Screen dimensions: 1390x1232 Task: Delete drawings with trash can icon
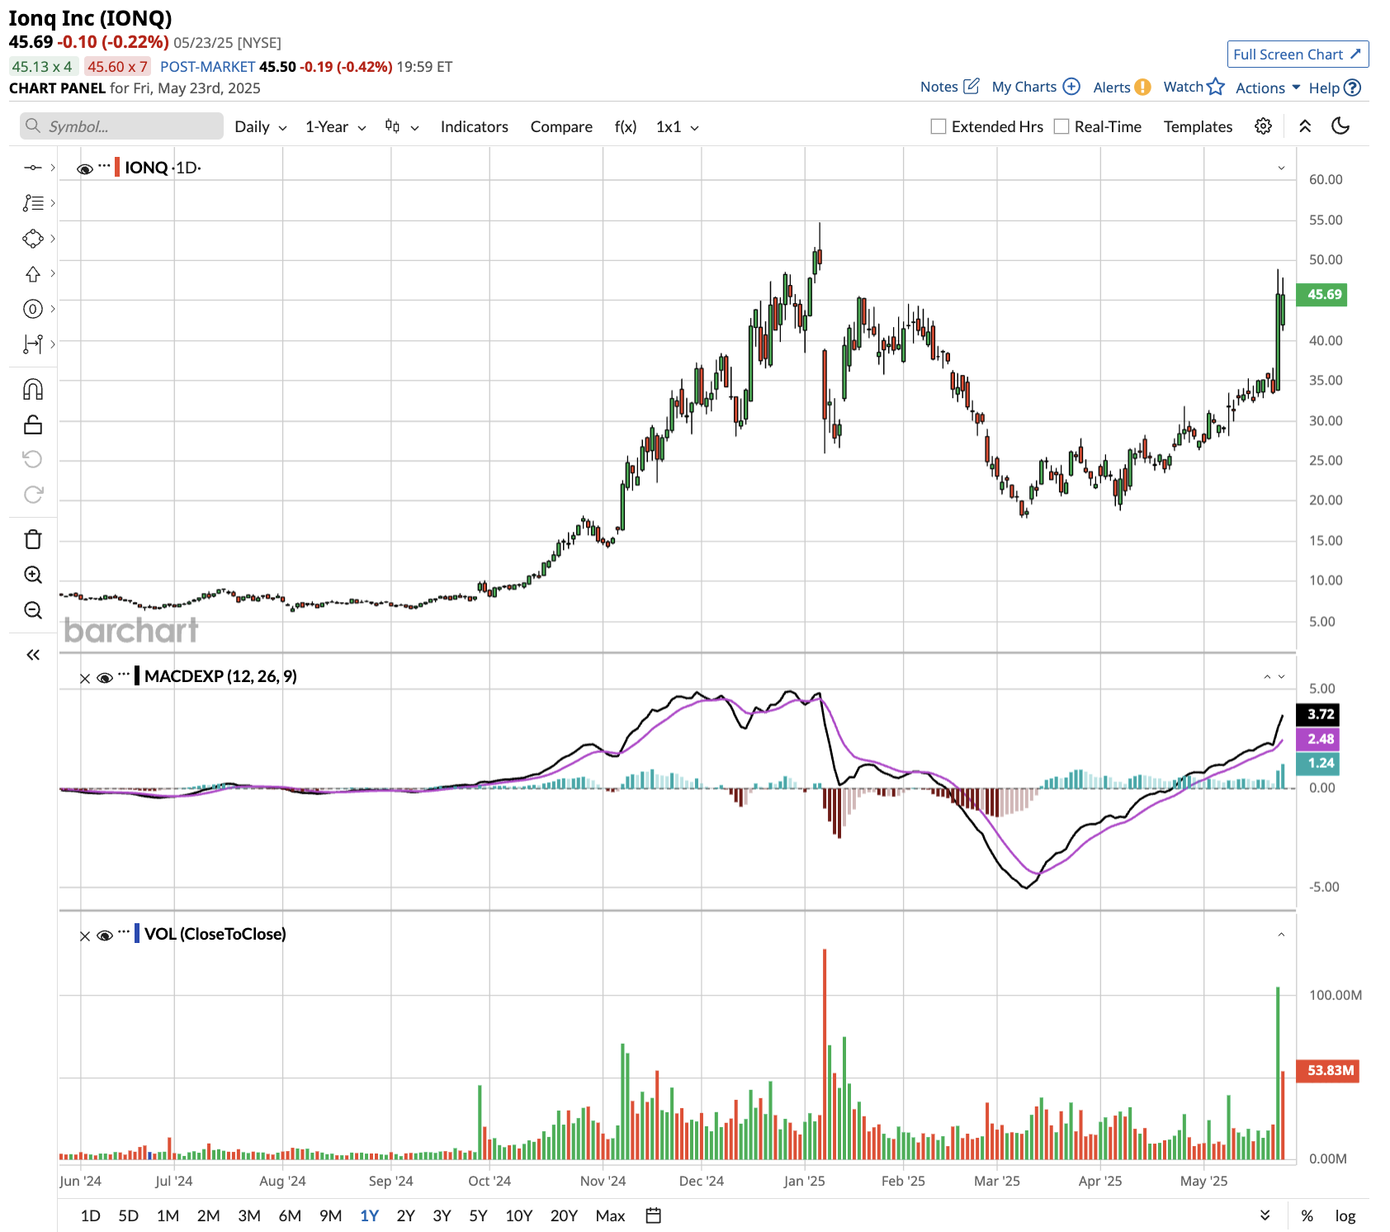(32, 539)
